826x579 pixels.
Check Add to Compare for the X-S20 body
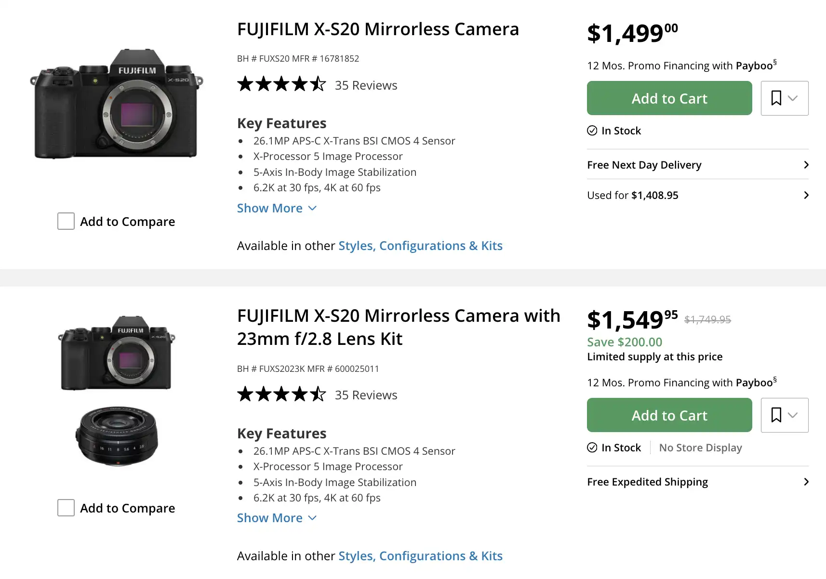66,221
